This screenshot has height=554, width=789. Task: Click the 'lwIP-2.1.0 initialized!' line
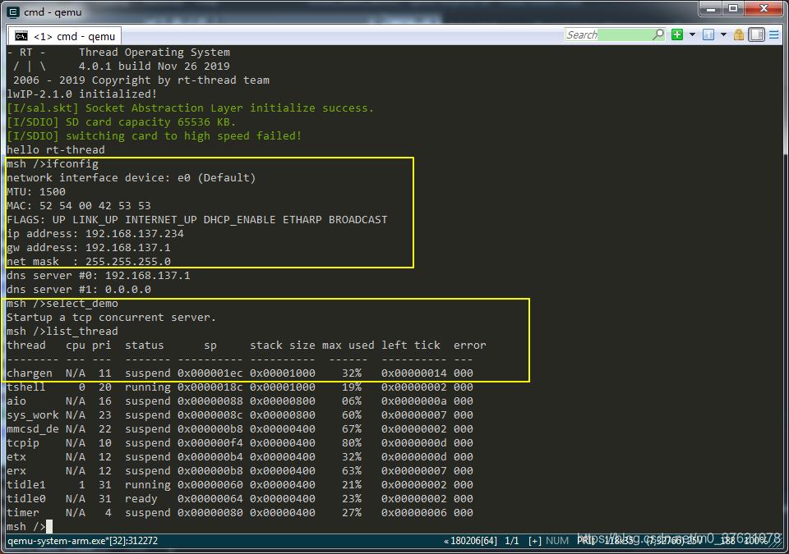[x=81, y=94]
